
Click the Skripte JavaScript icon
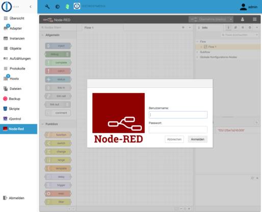click(5, 109)
